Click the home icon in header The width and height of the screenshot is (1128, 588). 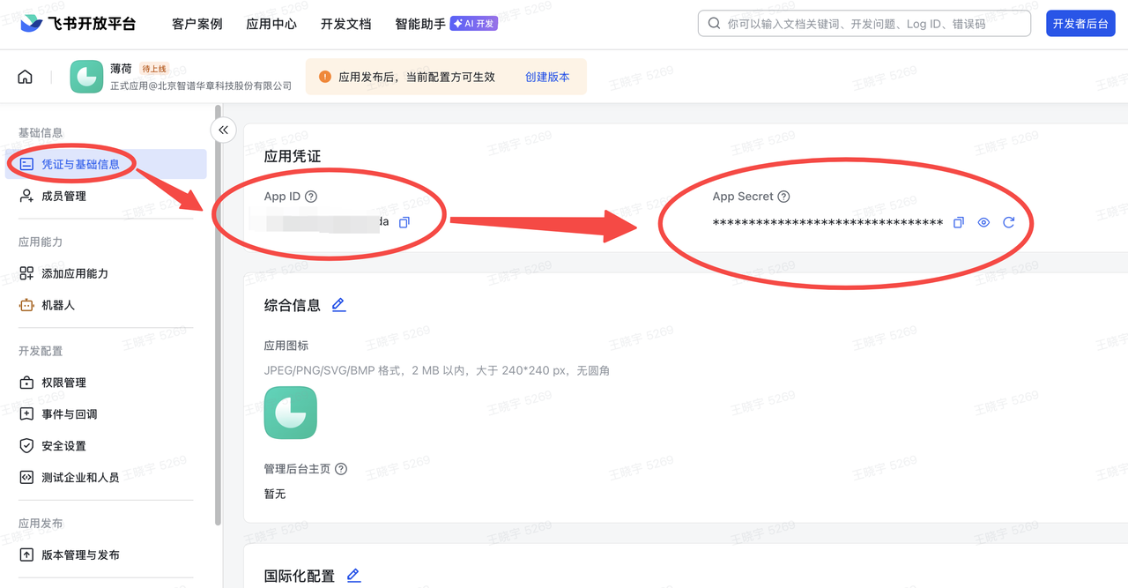(25, 77)
